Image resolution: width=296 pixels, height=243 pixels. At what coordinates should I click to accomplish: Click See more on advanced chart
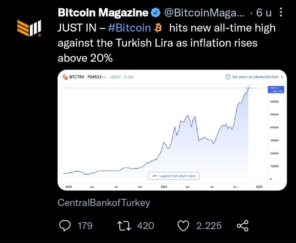(x=255, y=77)
